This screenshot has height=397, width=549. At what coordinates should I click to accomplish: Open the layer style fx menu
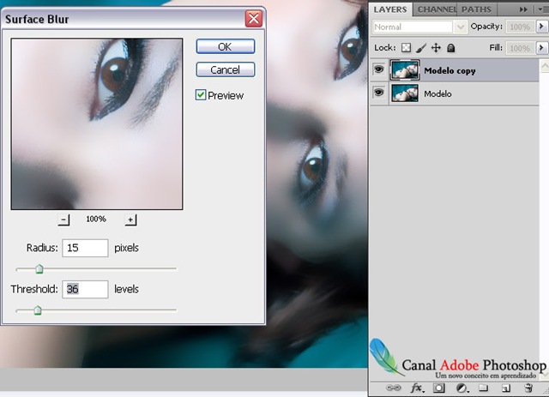[416, 388]
